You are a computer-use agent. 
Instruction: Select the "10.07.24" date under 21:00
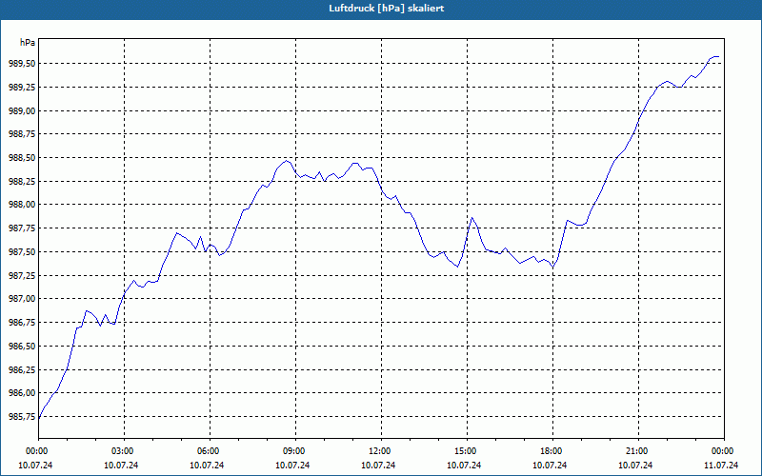(x=635, y=466)
